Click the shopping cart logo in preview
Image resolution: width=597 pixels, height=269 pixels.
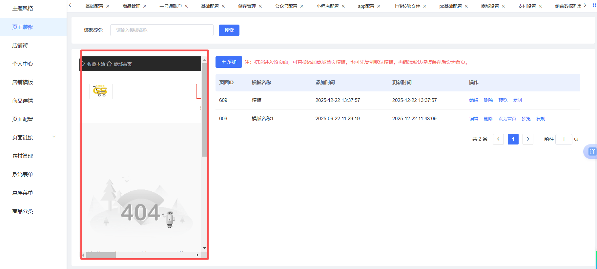tap(100, 91)
